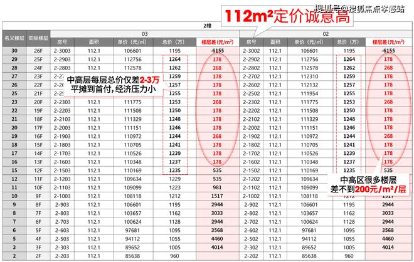Select floor difference 3033 in 2-803 row
This screenshot has width=414, height=262.
[x=217, y=213]
